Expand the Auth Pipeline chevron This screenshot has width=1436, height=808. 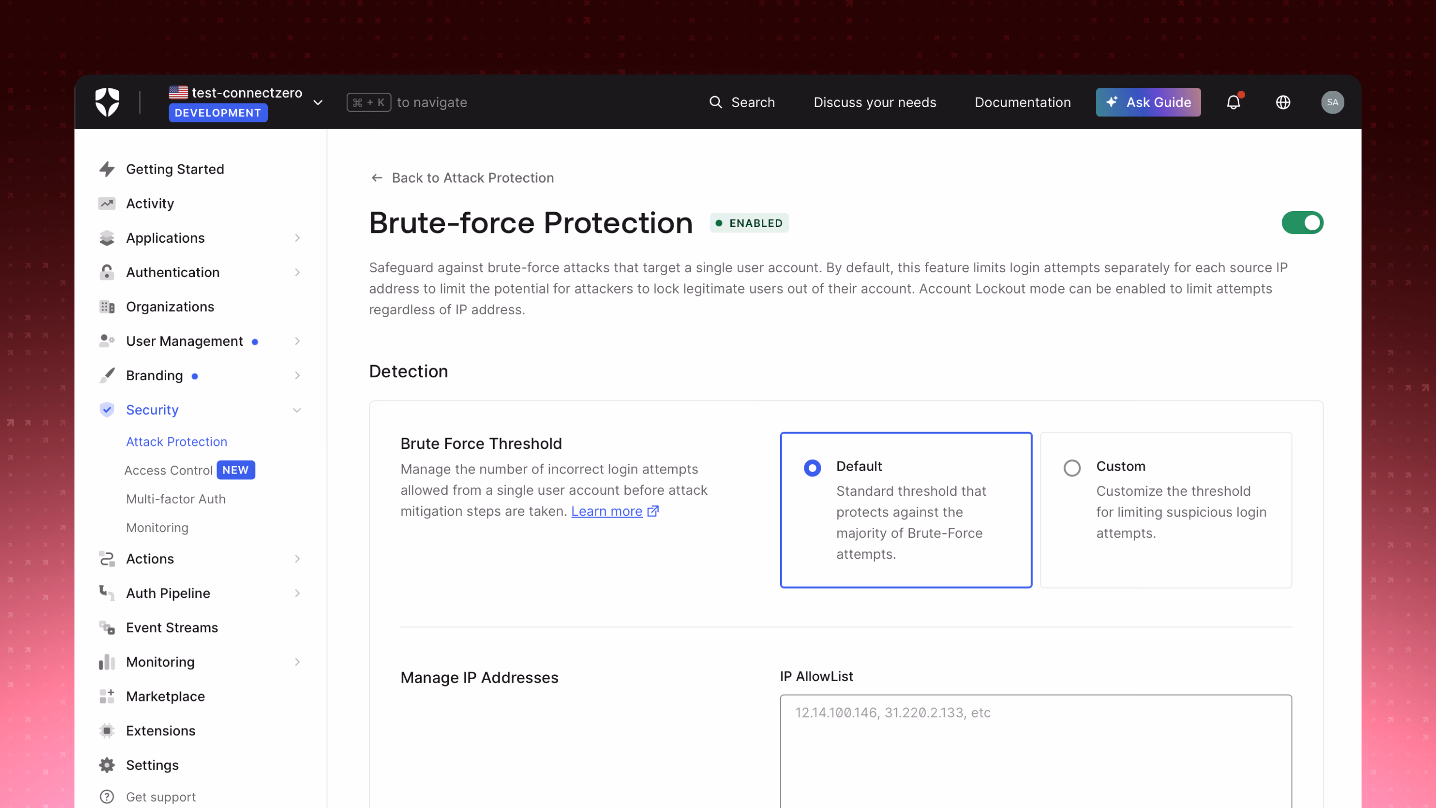coord(297,593)
